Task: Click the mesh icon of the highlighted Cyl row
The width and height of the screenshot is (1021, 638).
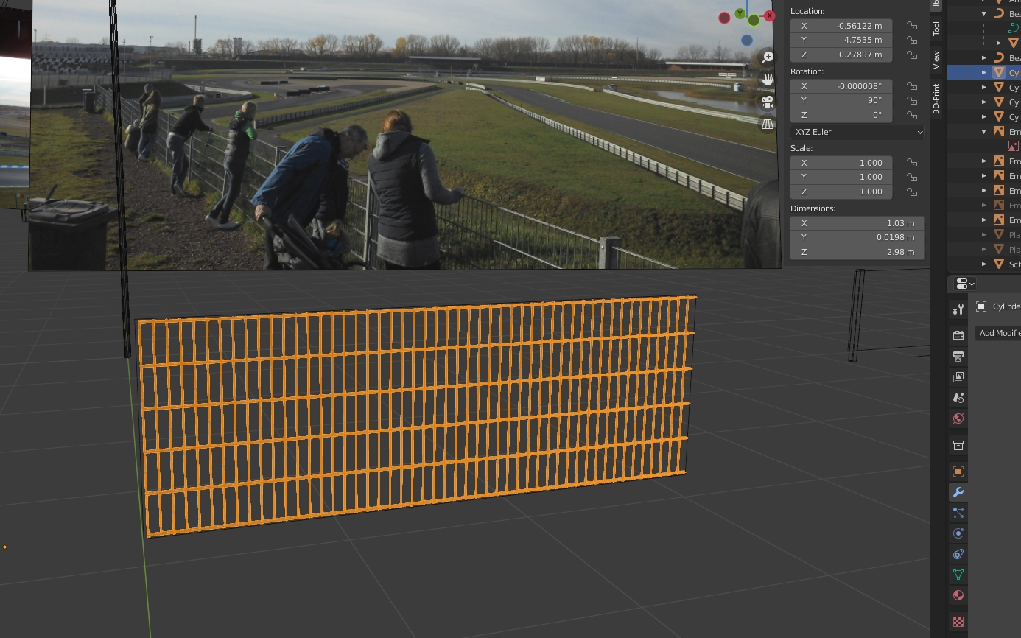Action: pyautogui.click(x=999, y=72)
